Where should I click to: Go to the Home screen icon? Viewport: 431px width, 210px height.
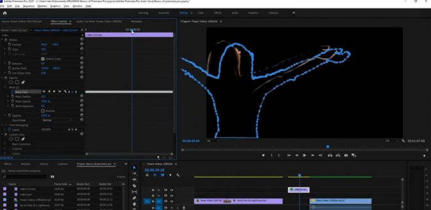click(x=4, y=13)
